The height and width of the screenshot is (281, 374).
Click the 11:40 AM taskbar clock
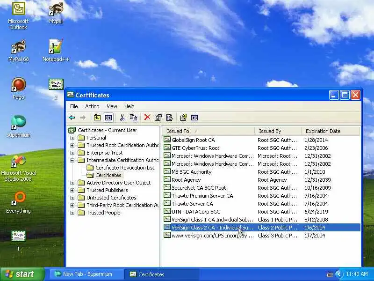(357, 274)
